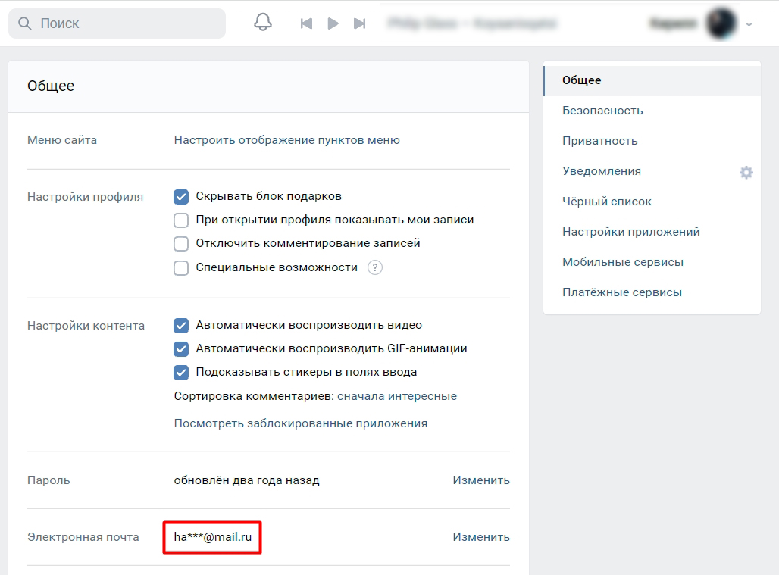
Task: Skip to previous audio track
Action: (306, 23)
